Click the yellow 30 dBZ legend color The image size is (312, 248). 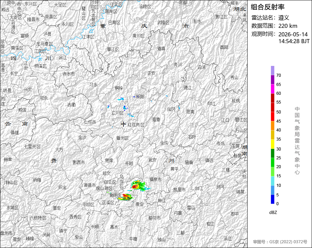(x=273, y=144)
